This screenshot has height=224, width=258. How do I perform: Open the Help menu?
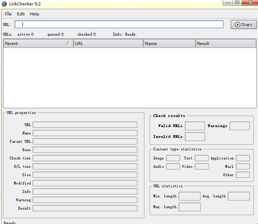point(35,14)
